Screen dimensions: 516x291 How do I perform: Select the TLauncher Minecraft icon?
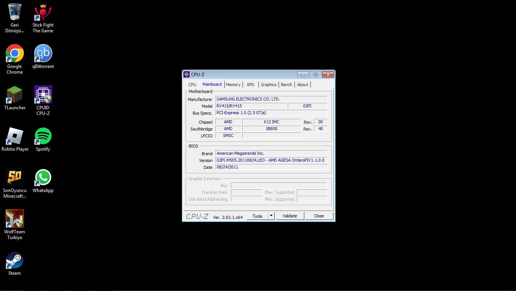[x=15, y=98]
